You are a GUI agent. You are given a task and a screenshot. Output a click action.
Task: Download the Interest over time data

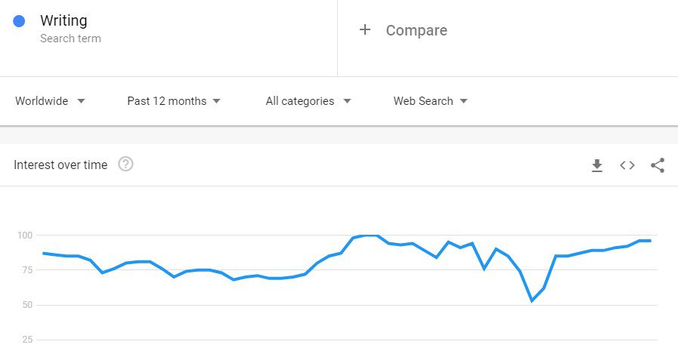(x=596, y=165)
